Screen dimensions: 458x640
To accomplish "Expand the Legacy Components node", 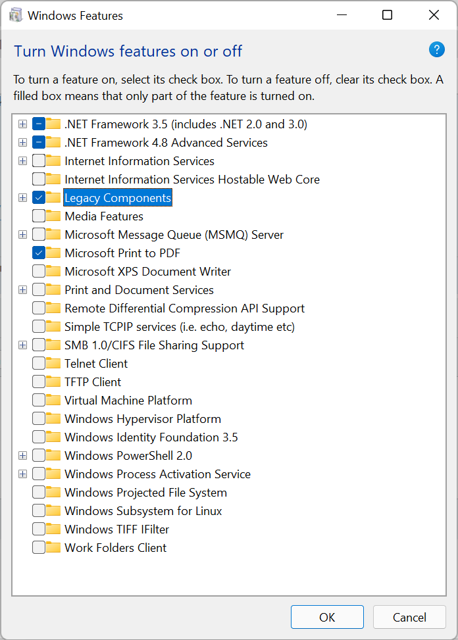I will [23, 197].
